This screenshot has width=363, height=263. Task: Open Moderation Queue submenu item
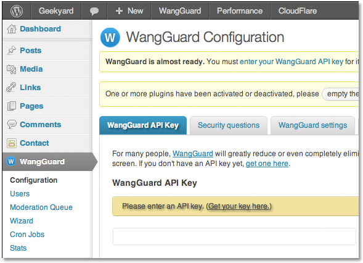(41, 207)
